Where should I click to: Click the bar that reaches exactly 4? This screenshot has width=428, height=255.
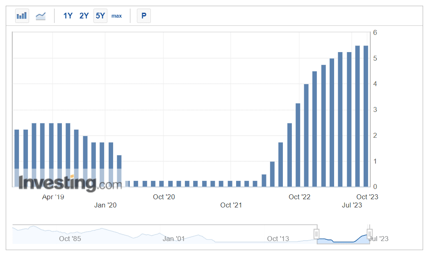(306, 135)
